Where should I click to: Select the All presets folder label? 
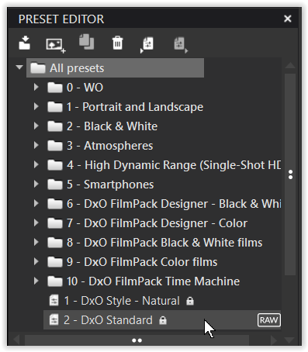(77, 68)
